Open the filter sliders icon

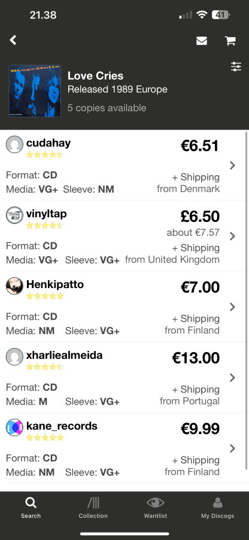tap(236, 67)
